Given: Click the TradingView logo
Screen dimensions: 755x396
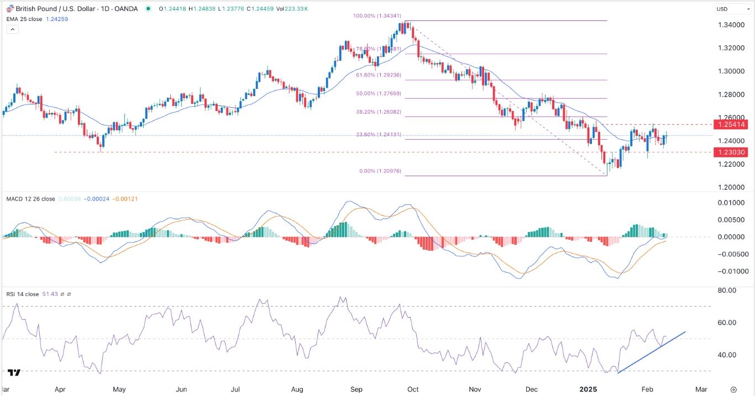Looking at the screenshot, I should click(14, 373).
